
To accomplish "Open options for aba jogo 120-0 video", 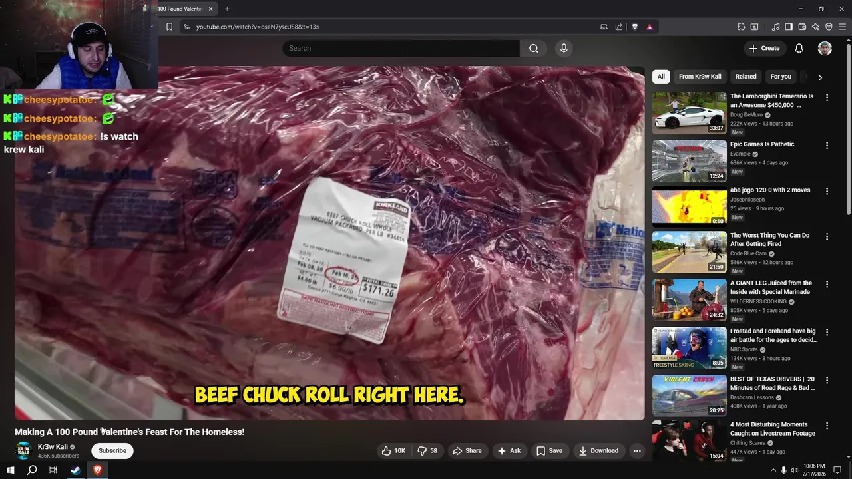I will pos(827,191).
